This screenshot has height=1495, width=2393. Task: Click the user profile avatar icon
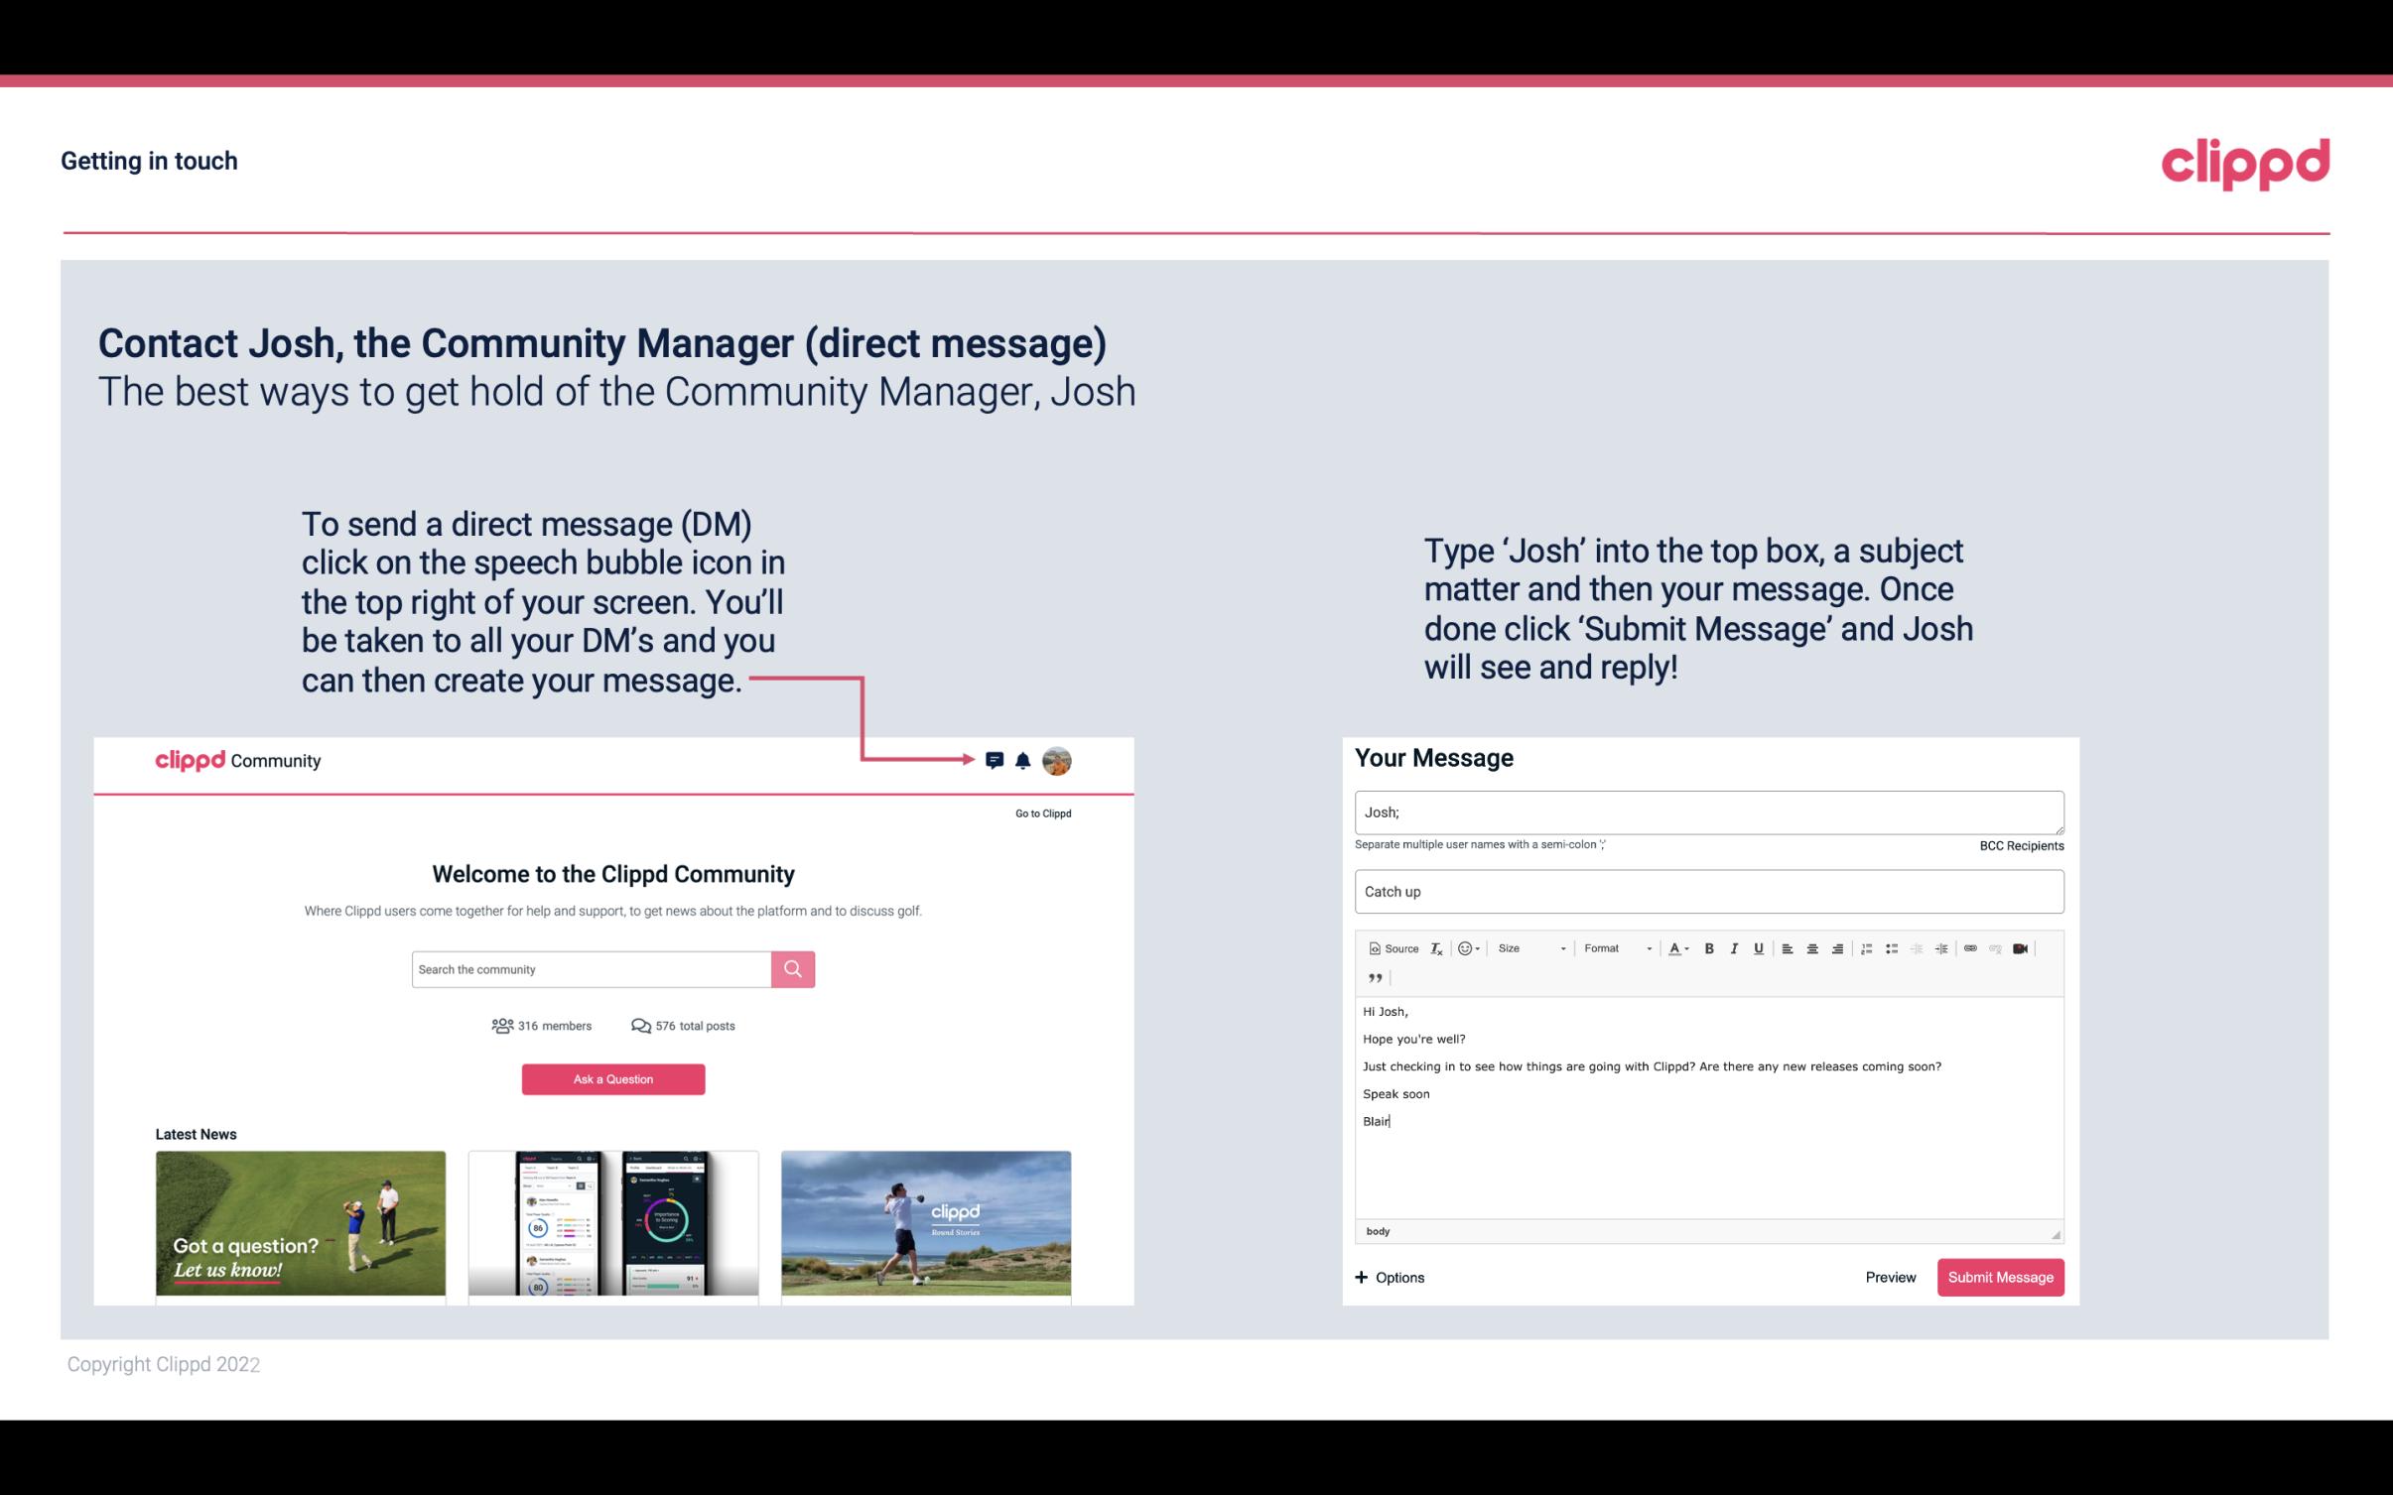pyautogui.click(x=1060, y=761)
